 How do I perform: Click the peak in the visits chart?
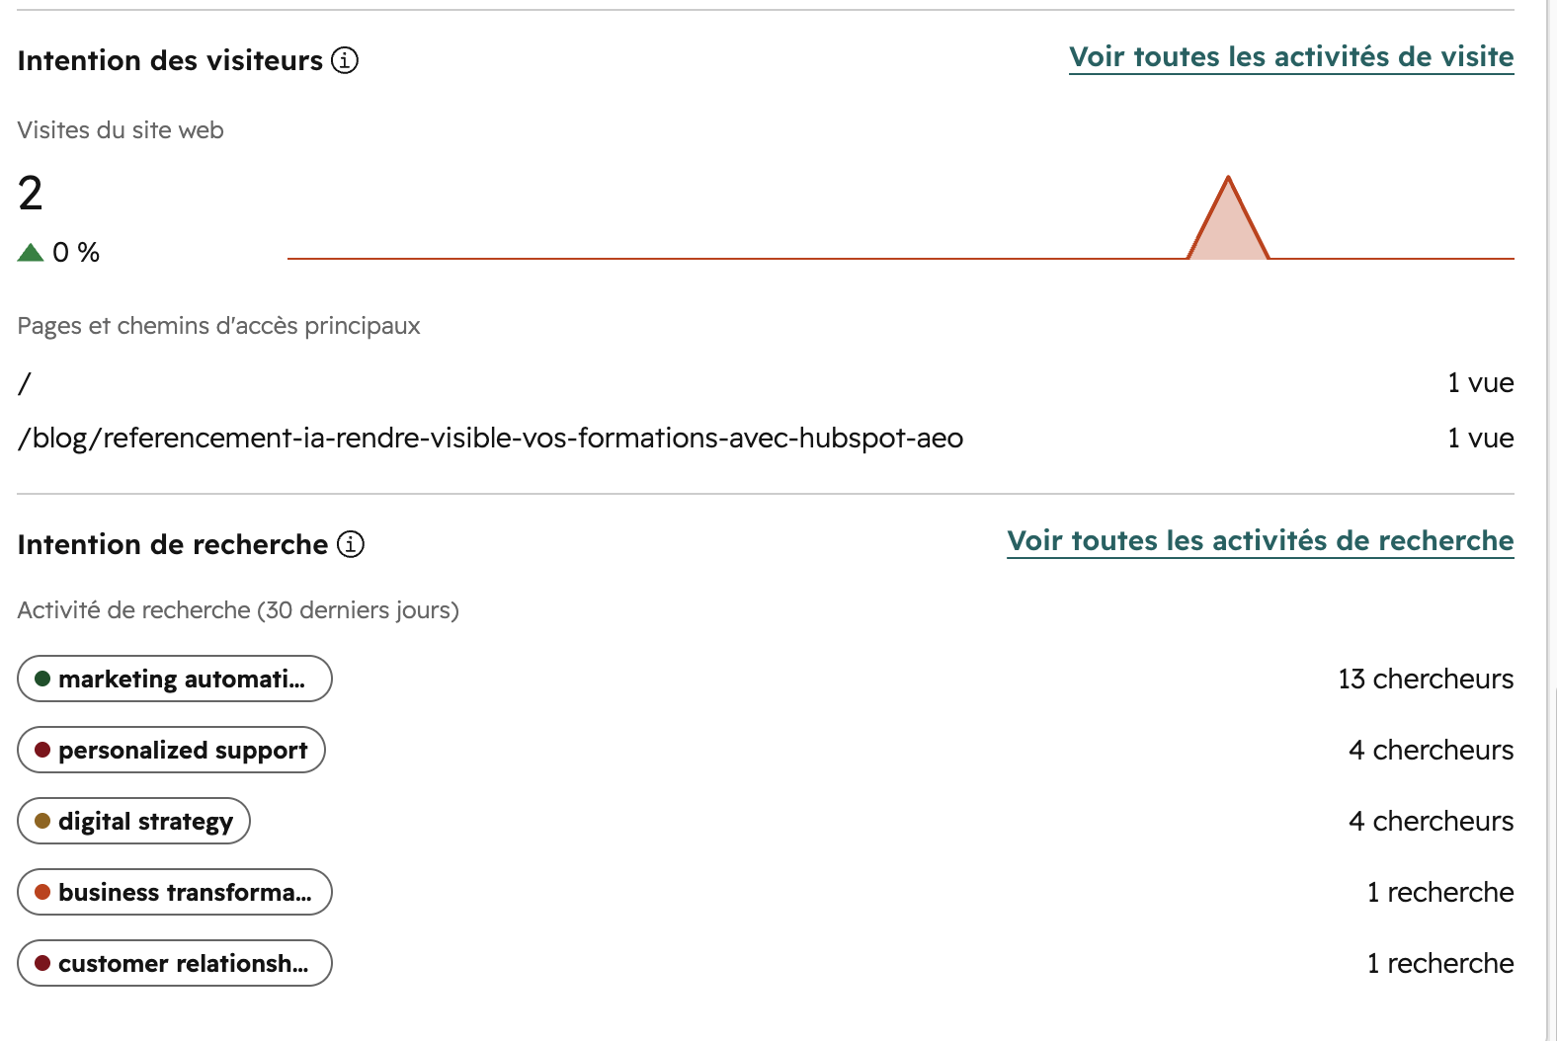pos(1228,180)
